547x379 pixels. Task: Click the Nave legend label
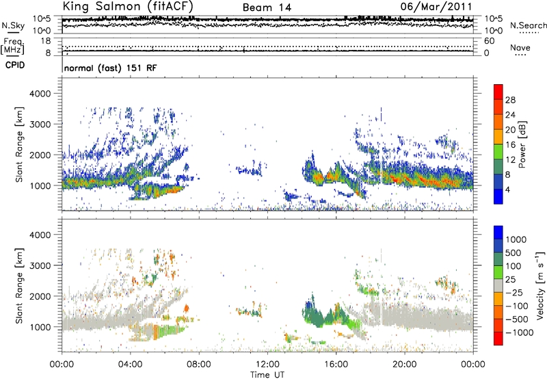coord(520,48)
